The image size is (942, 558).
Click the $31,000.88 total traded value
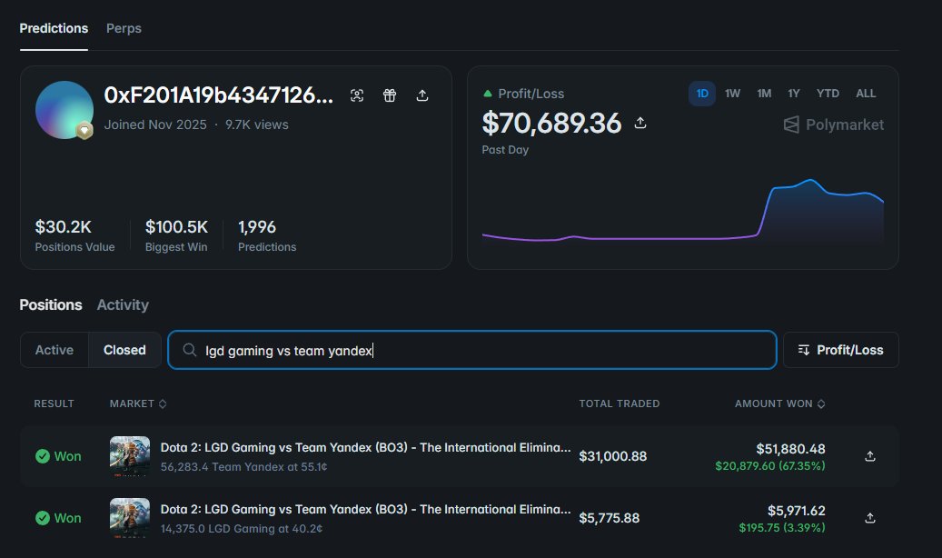point(613,456)
